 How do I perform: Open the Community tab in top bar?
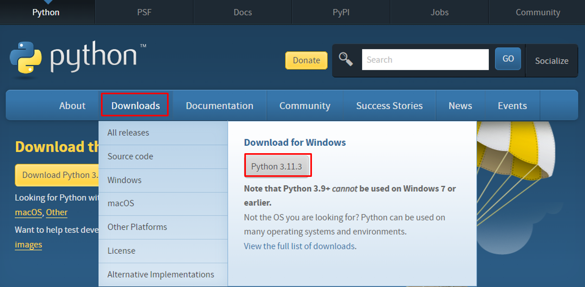point(538,12)
